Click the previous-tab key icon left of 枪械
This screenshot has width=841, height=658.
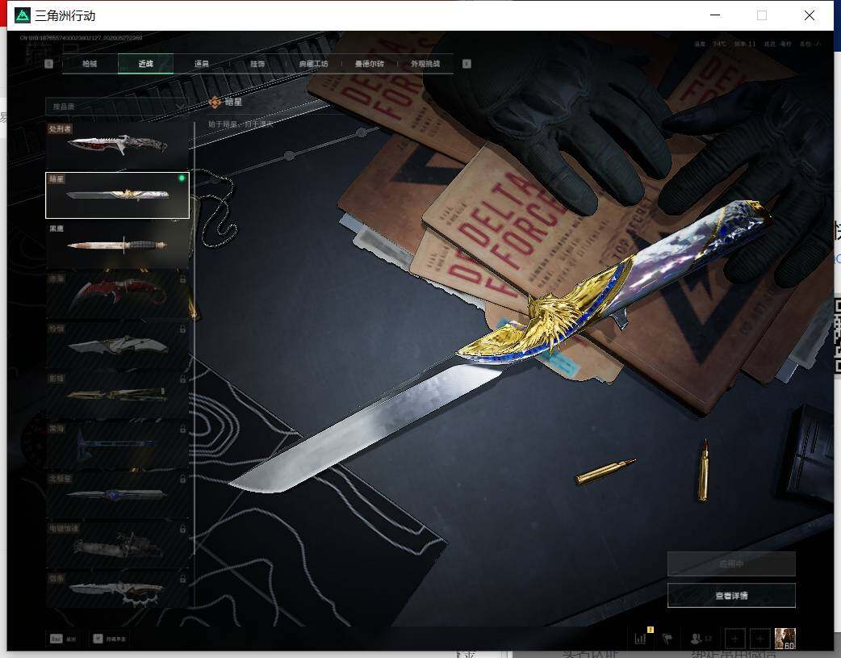[x=48, y=64]
